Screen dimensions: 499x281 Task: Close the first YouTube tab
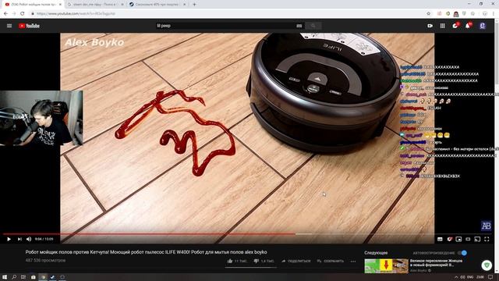click(x=60, y=5)
